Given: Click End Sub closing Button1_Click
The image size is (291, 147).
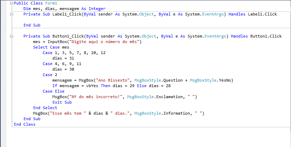Looking at the screenshot, I should (x=32, y=119).
